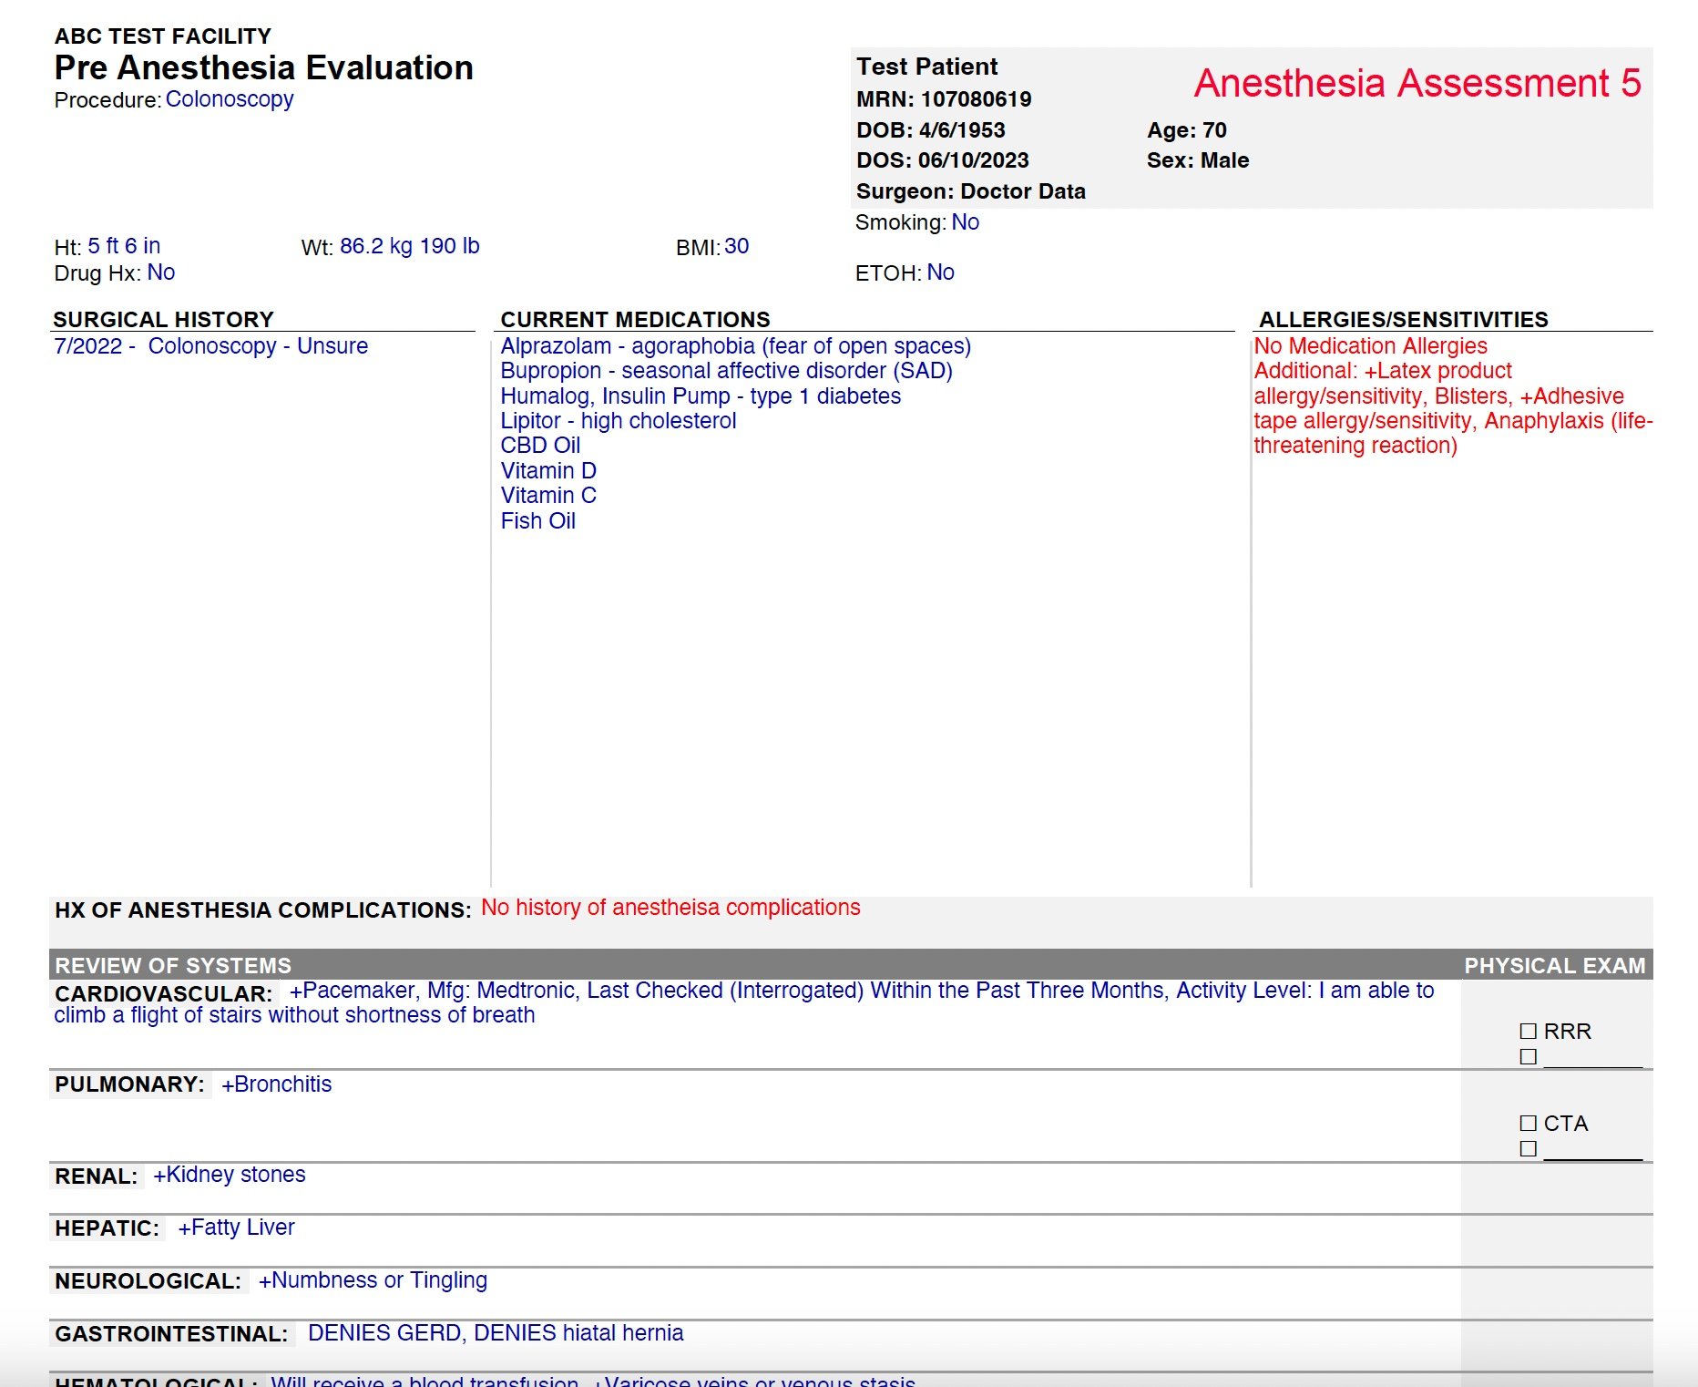Image resolution: width=1698 pixels, height=1387 pixels.
Task: Click the Age: 70 field
Action: click(x=1187, y=129)
